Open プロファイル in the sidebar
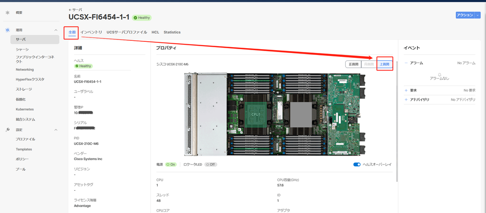The image size is (486, 213). click(25, 139)
